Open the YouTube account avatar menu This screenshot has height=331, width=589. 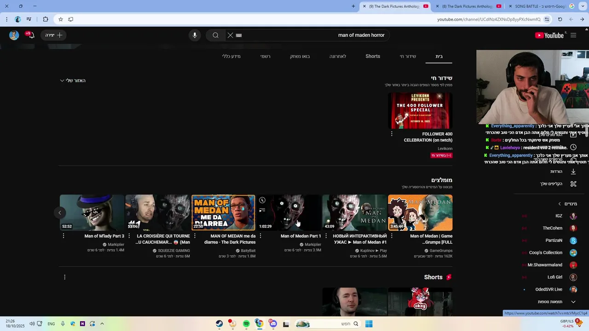[14, 35]
